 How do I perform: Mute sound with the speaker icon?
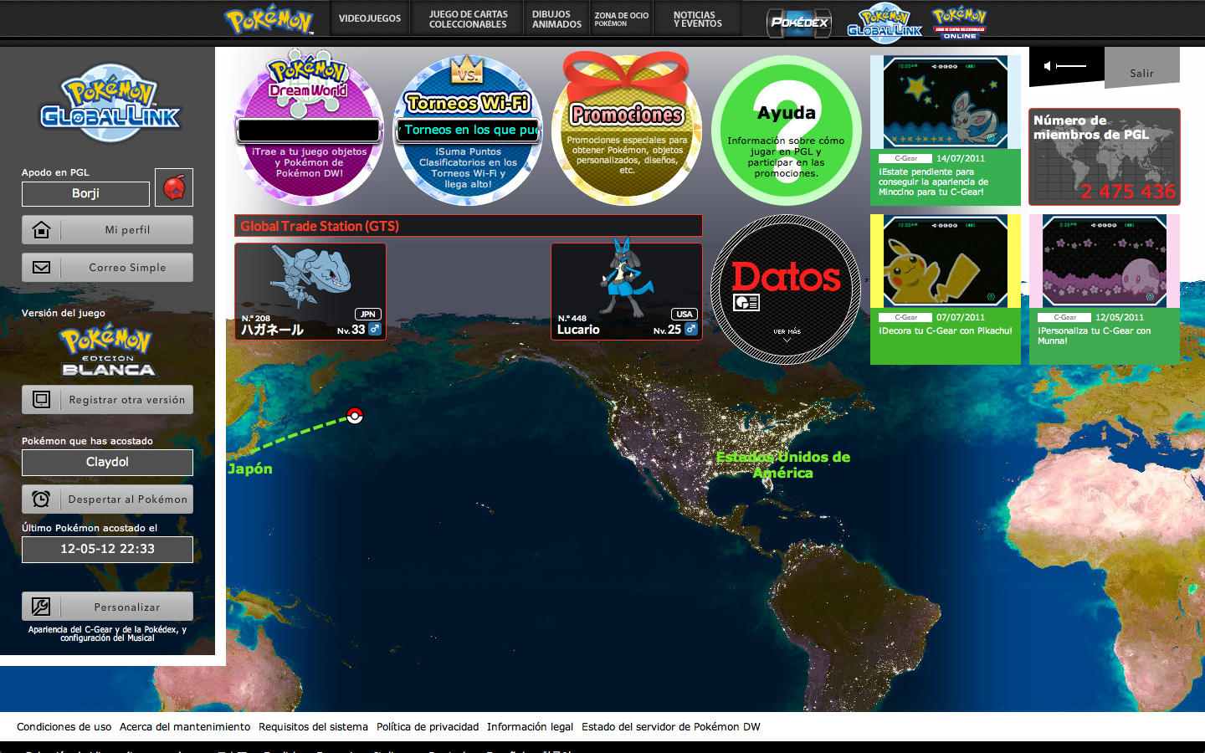click(1047, 66)
